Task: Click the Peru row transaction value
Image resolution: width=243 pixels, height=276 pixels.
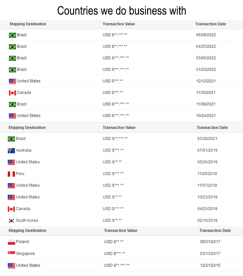Action: [x=113, y=174]
